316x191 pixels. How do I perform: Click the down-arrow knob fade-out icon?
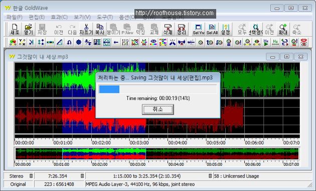tap(219, 42)
